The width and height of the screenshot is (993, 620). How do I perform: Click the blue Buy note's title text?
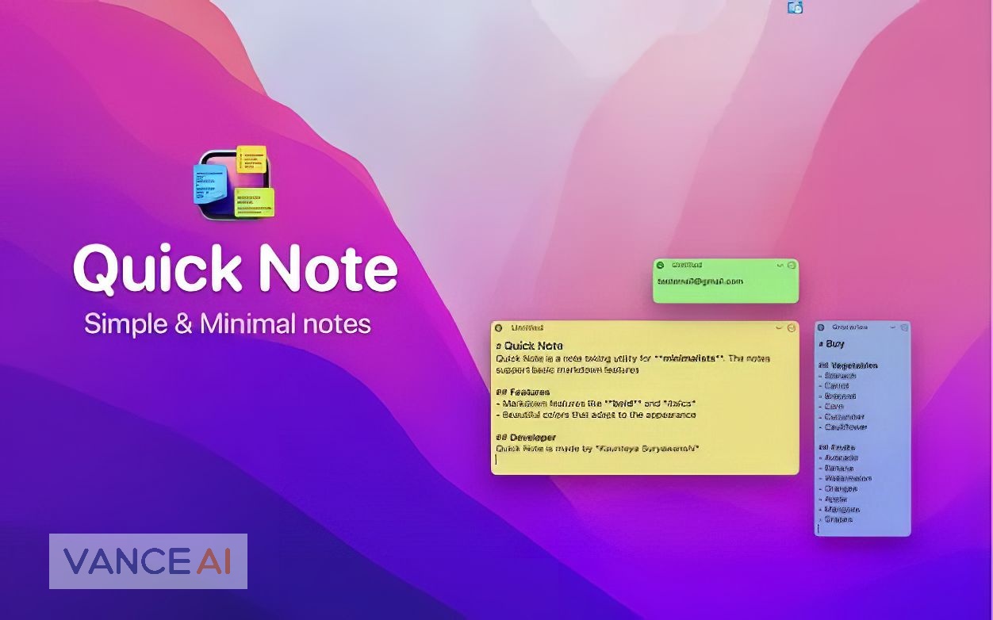pyautogui.click(x=849, y=327)
